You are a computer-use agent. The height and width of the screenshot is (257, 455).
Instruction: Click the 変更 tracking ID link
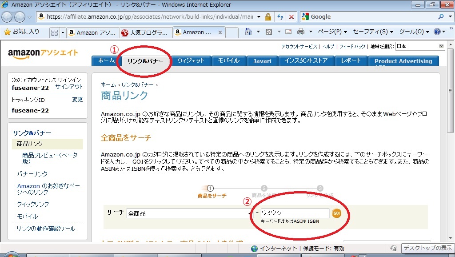77,100
